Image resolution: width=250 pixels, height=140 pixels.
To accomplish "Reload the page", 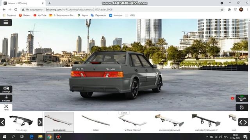I will point(16,9).
